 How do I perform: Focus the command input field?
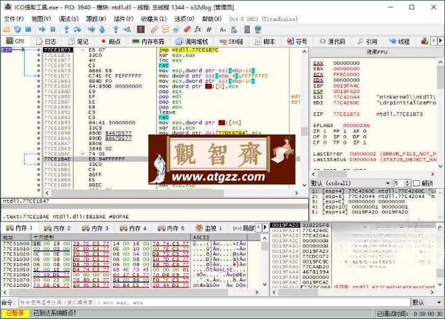point(214,302)
